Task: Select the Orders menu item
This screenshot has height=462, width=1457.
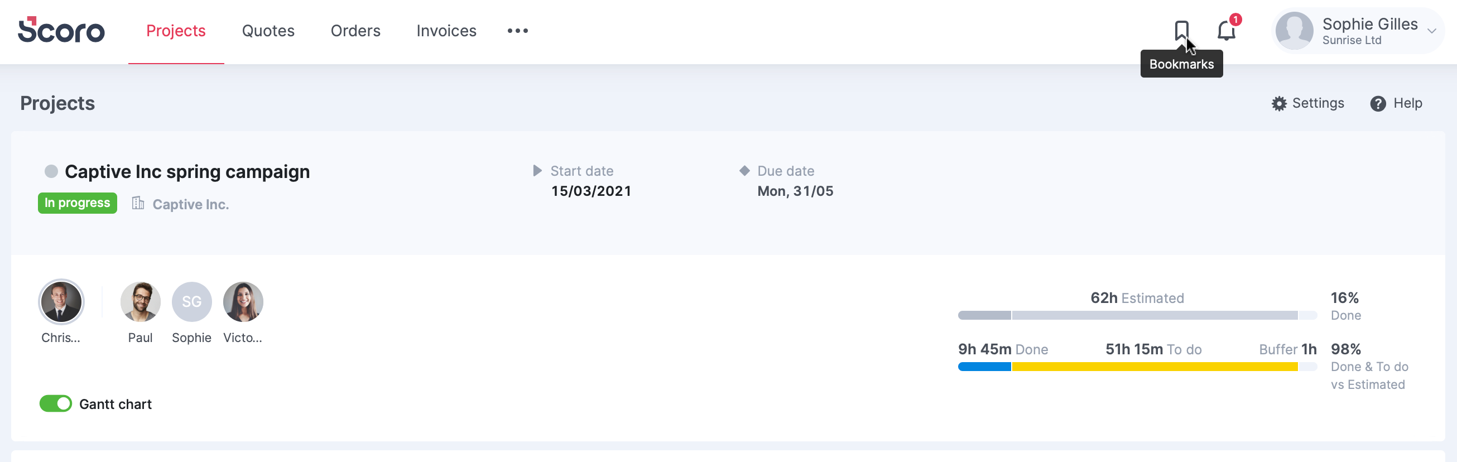Action: click(x=355, y=31)
